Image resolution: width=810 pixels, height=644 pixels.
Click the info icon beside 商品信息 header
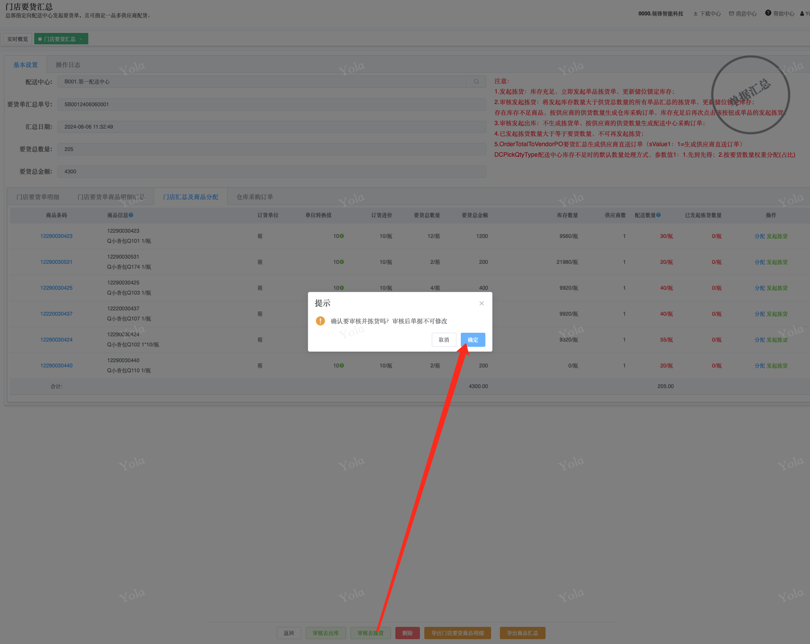coord(131,215)
